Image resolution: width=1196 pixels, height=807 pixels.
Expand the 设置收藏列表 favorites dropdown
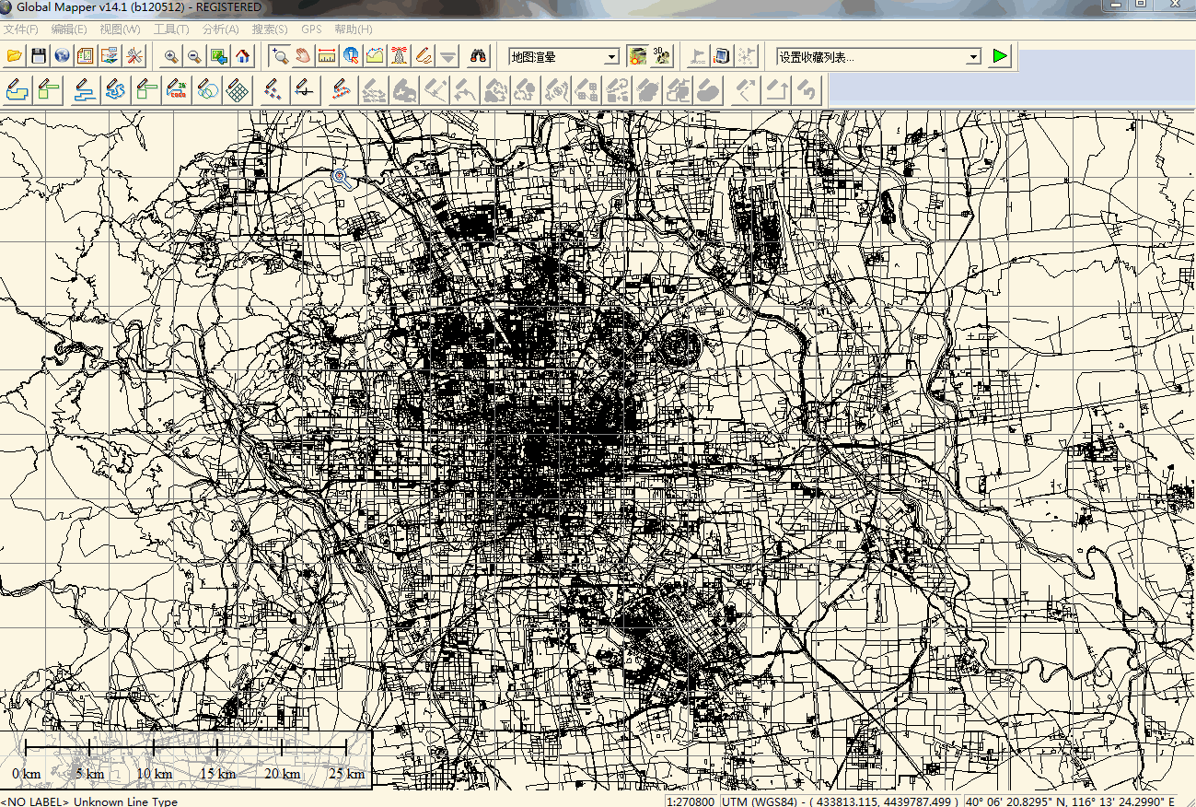click(973, 57)
